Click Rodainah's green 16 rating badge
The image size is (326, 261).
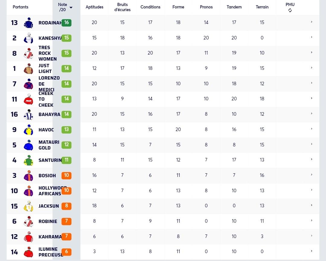66,23
